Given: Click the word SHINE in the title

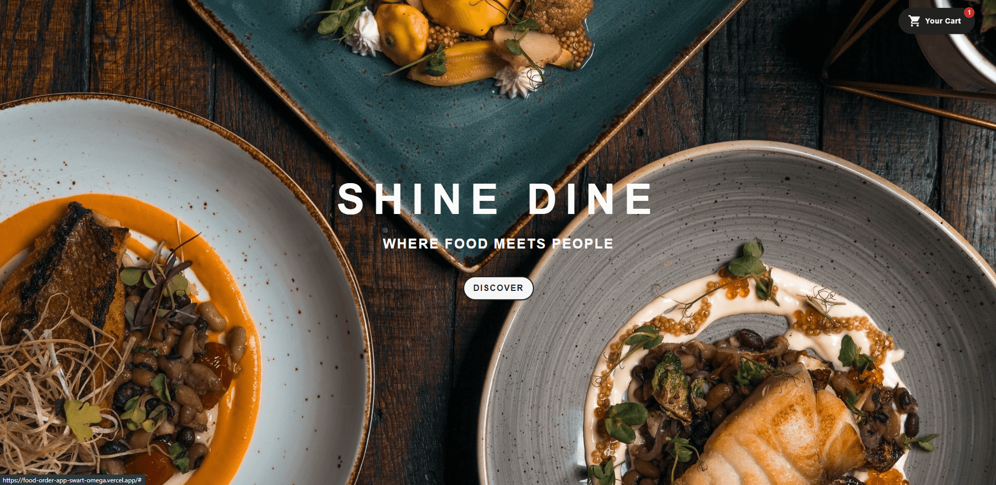Looking at the screenshot, I should tap(418, 199).
